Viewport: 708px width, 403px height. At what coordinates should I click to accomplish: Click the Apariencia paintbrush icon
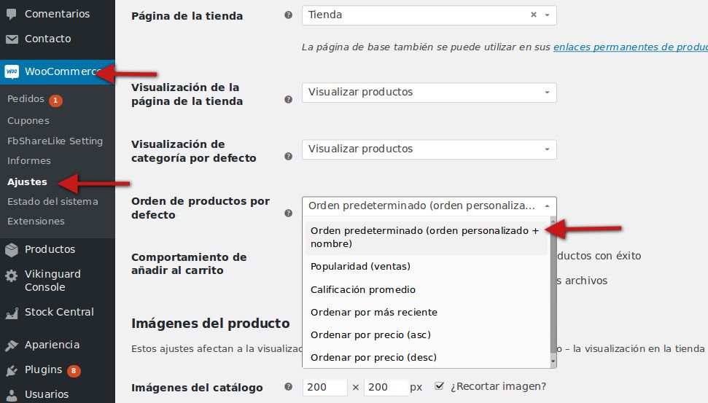point(12,345)
